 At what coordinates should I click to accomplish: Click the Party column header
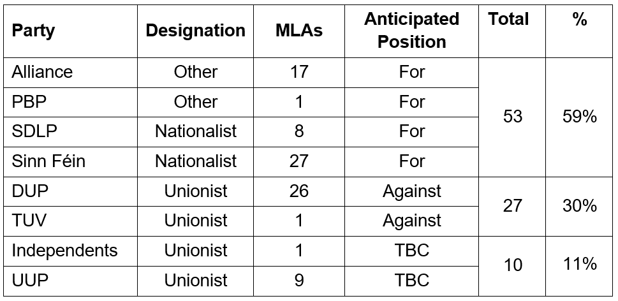pyautogui.click(x=33, y=31)
